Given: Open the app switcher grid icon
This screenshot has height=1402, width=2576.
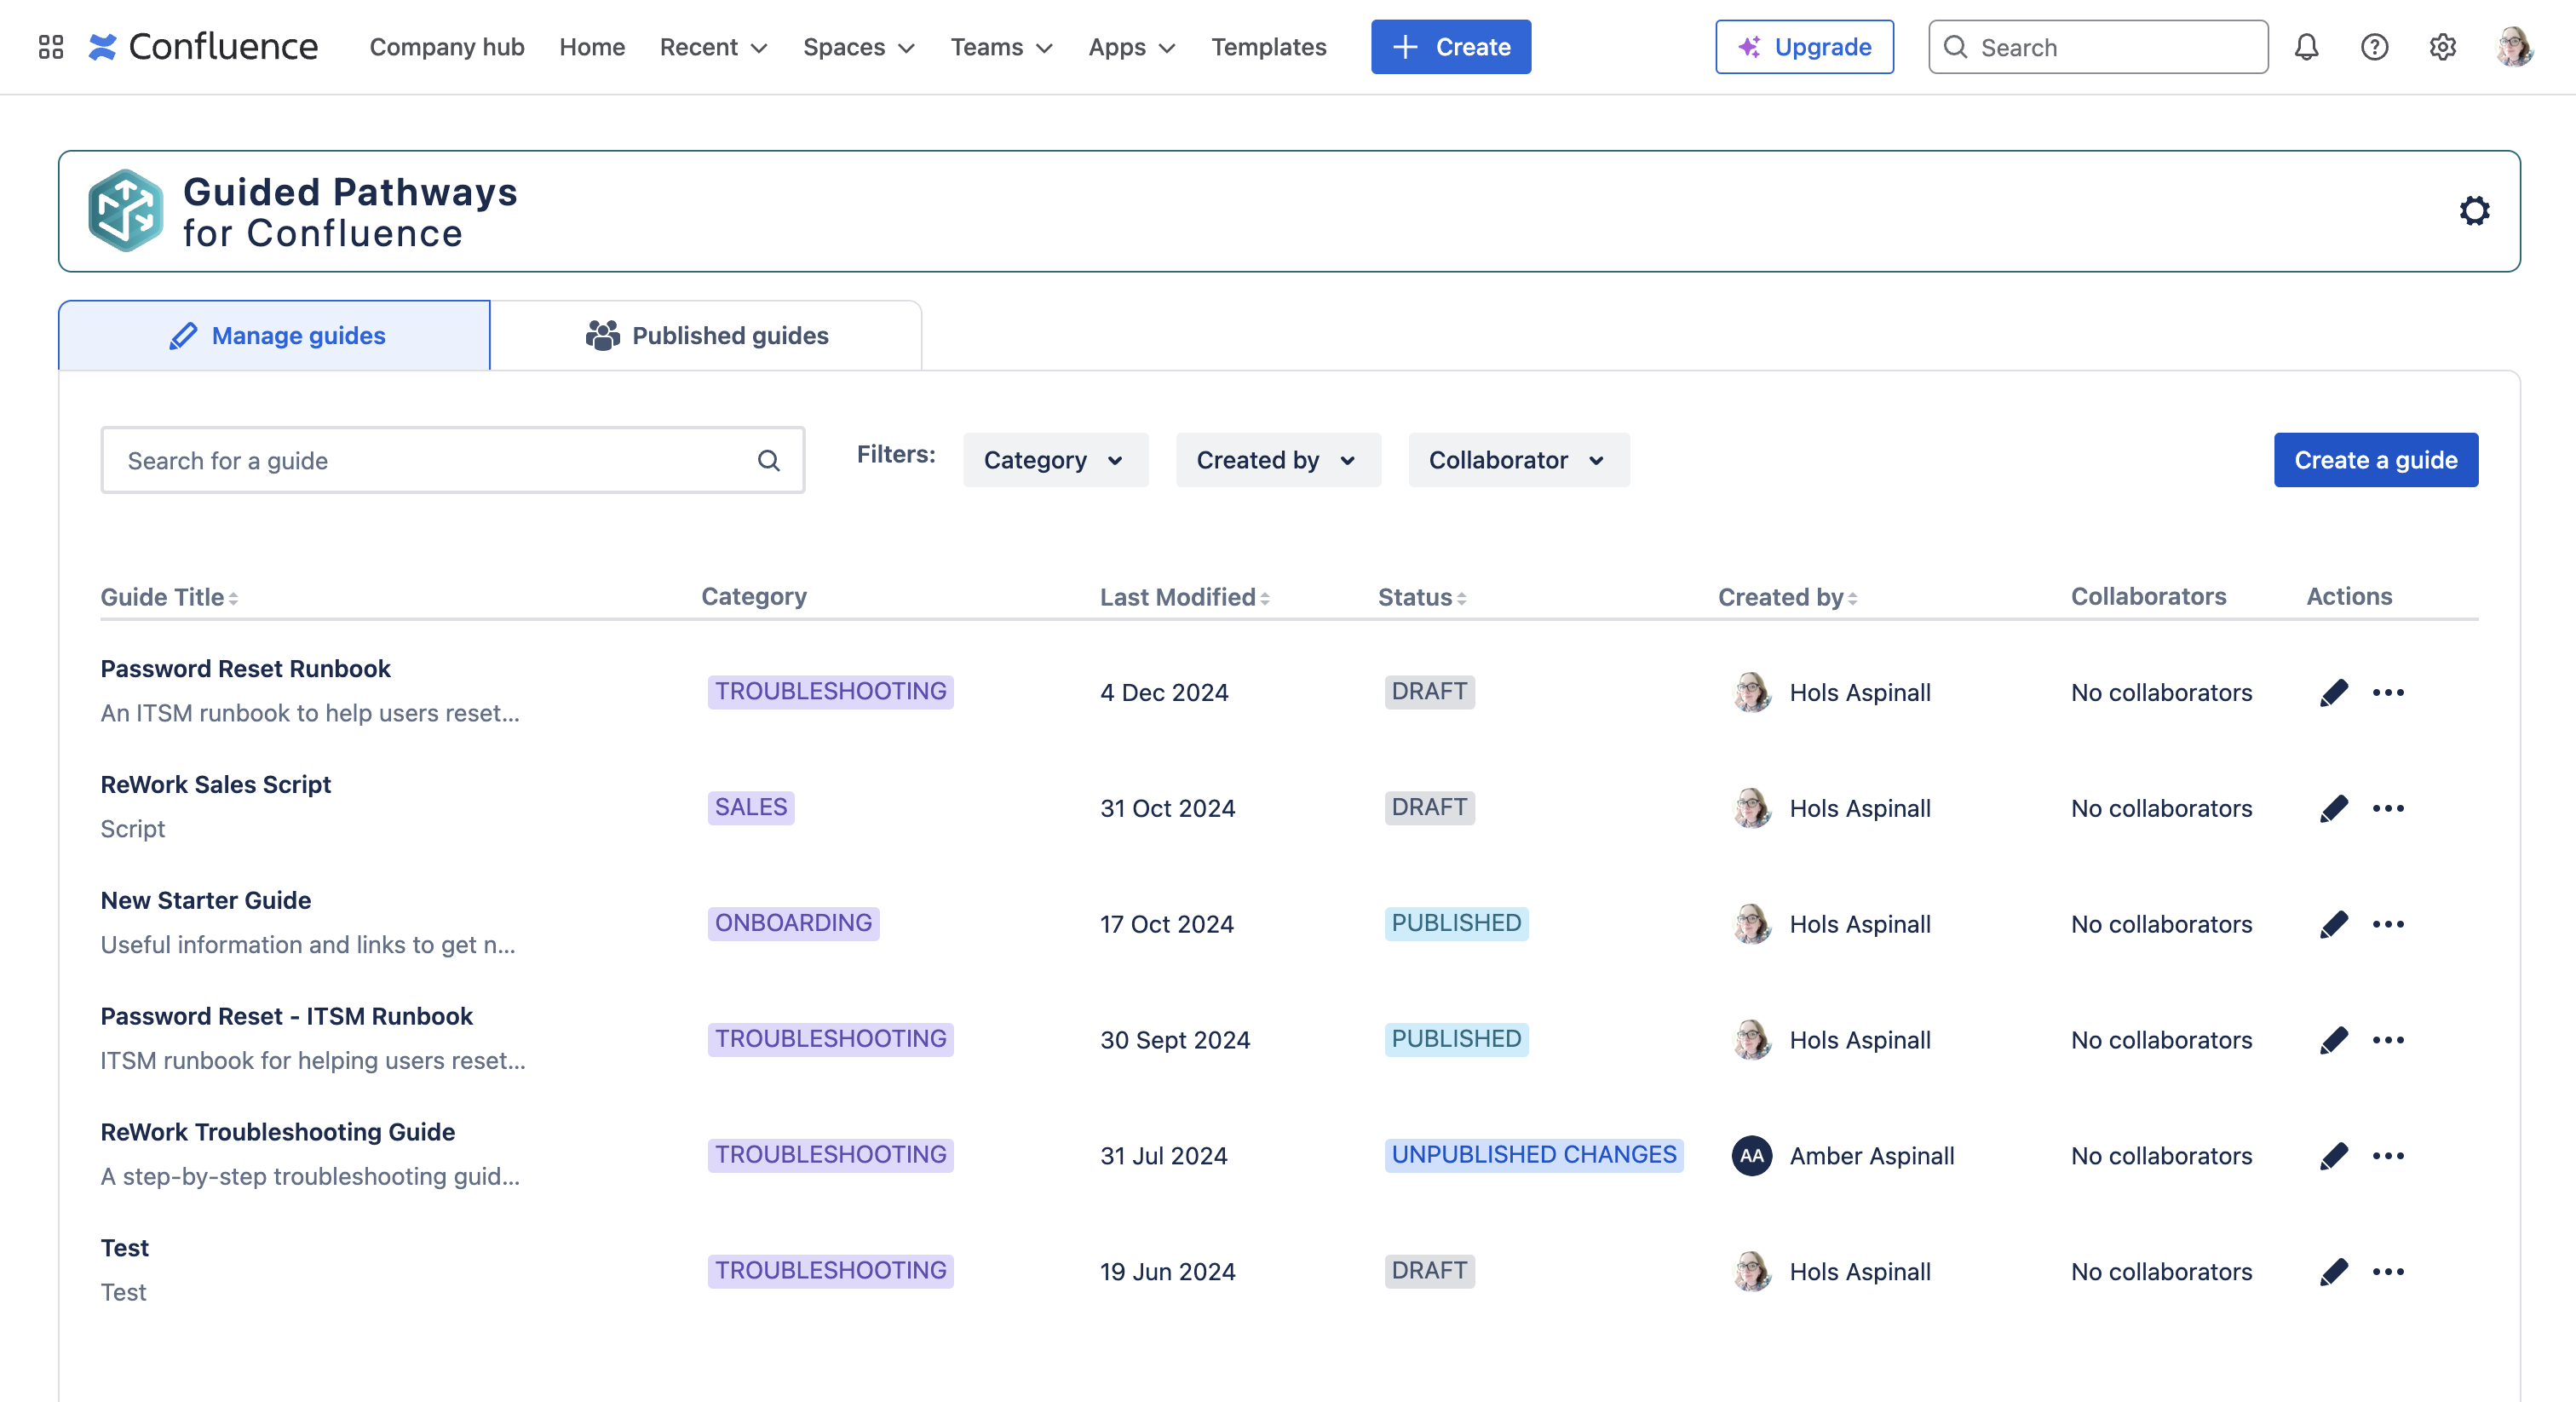Looking at the screenshot, I should 51,47.
